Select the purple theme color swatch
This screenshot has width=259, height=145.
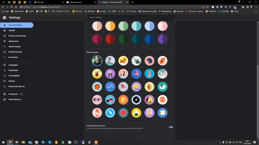(x=163, y=39)
